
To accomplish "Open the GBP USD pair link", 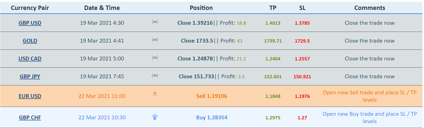I will coord(30,23).
